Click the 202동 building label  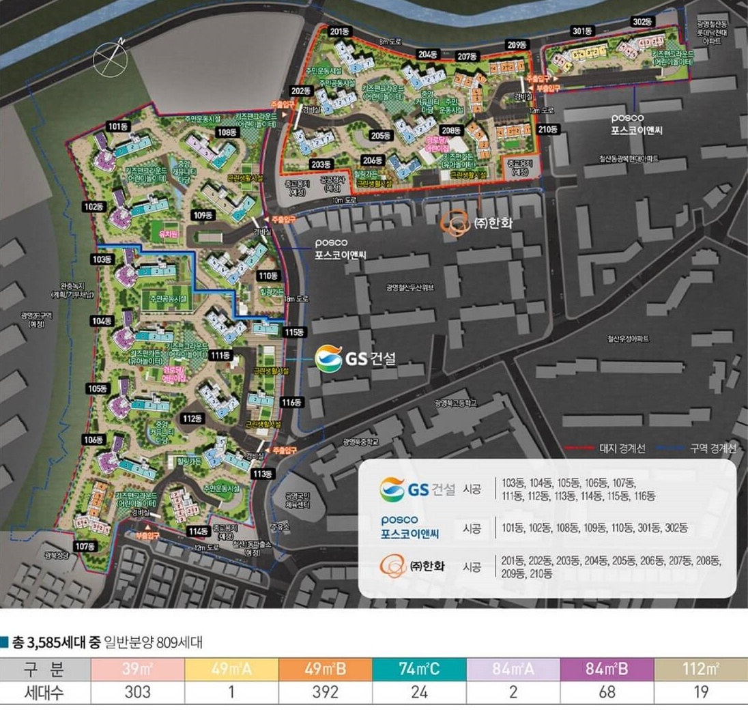click(301, 91)
